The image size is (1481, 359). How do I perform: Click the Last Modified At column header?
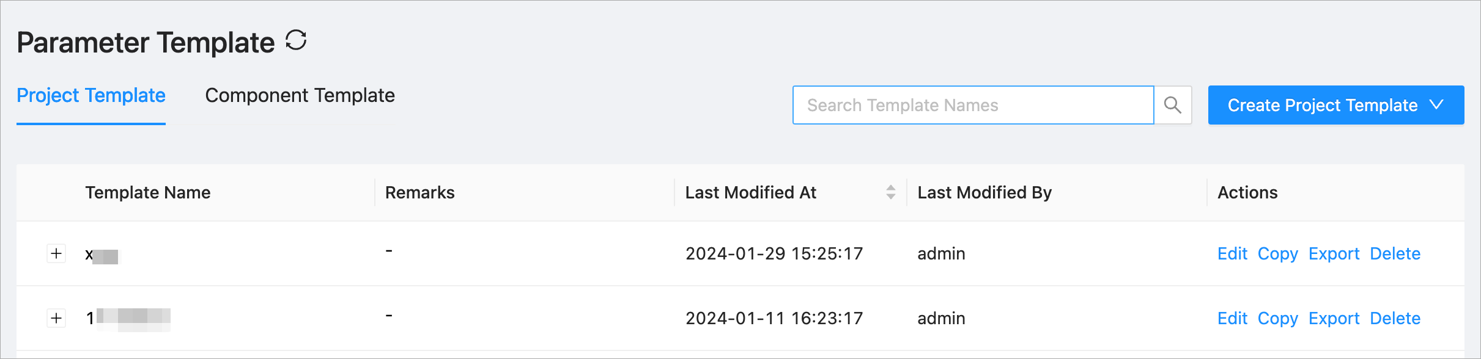750,192
